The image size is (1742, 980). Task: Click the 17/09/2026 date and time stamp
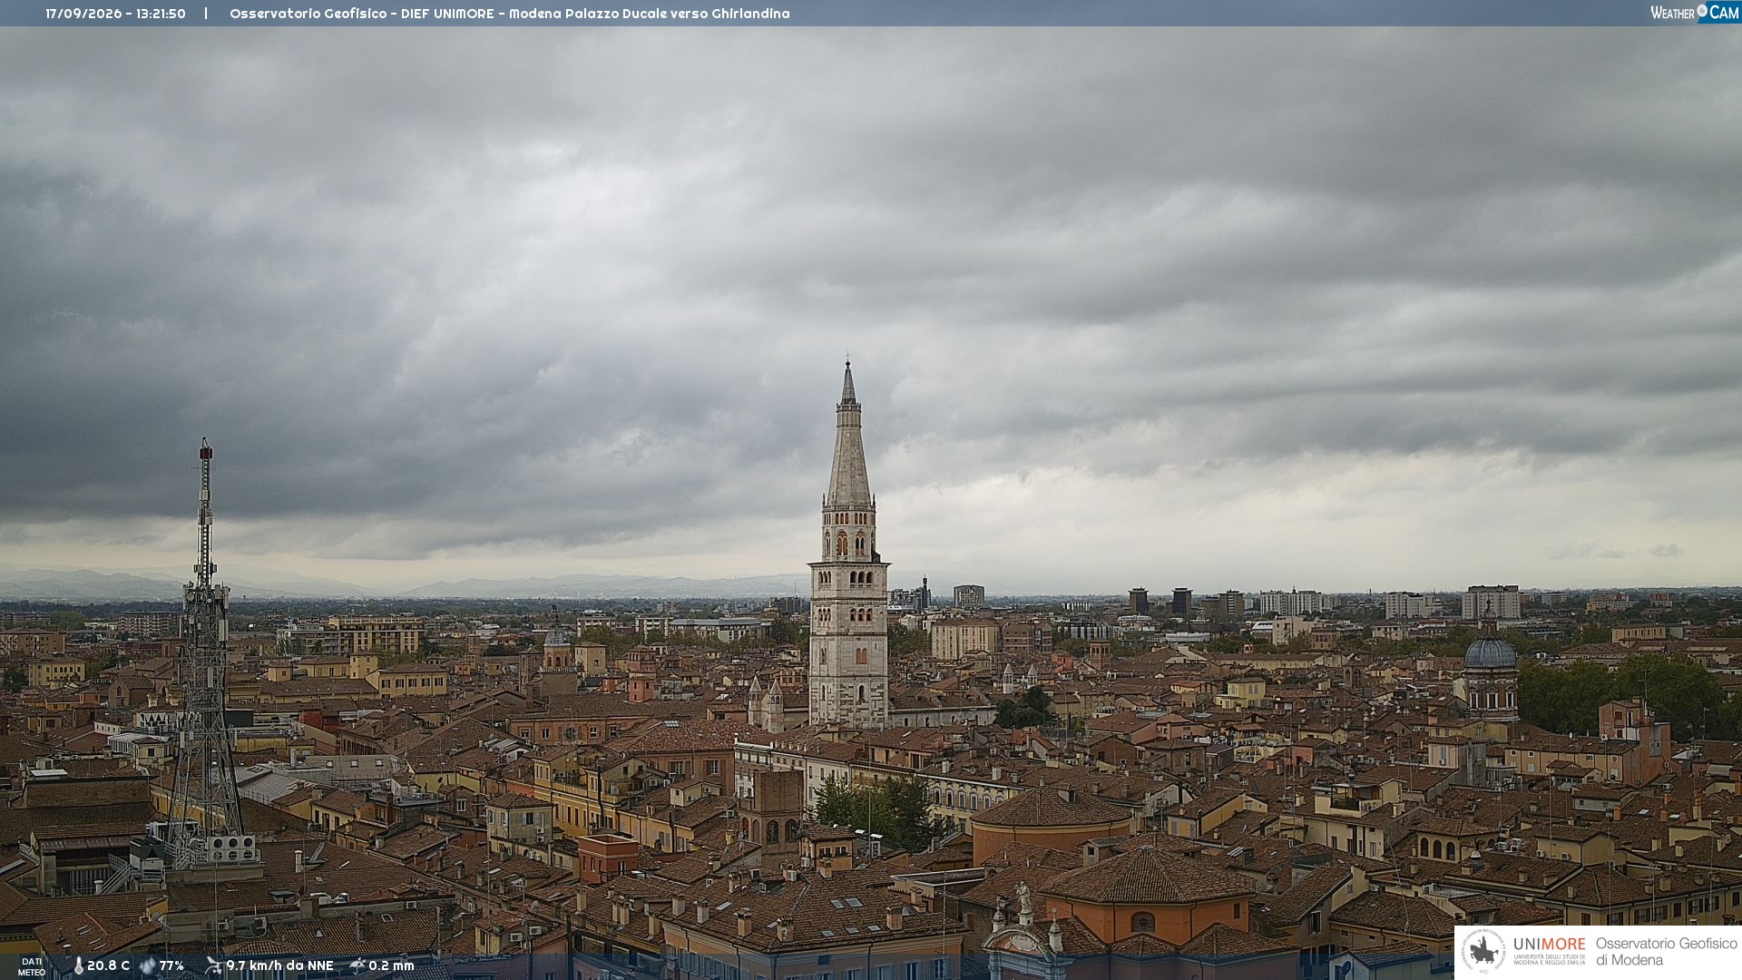(115, 14)
